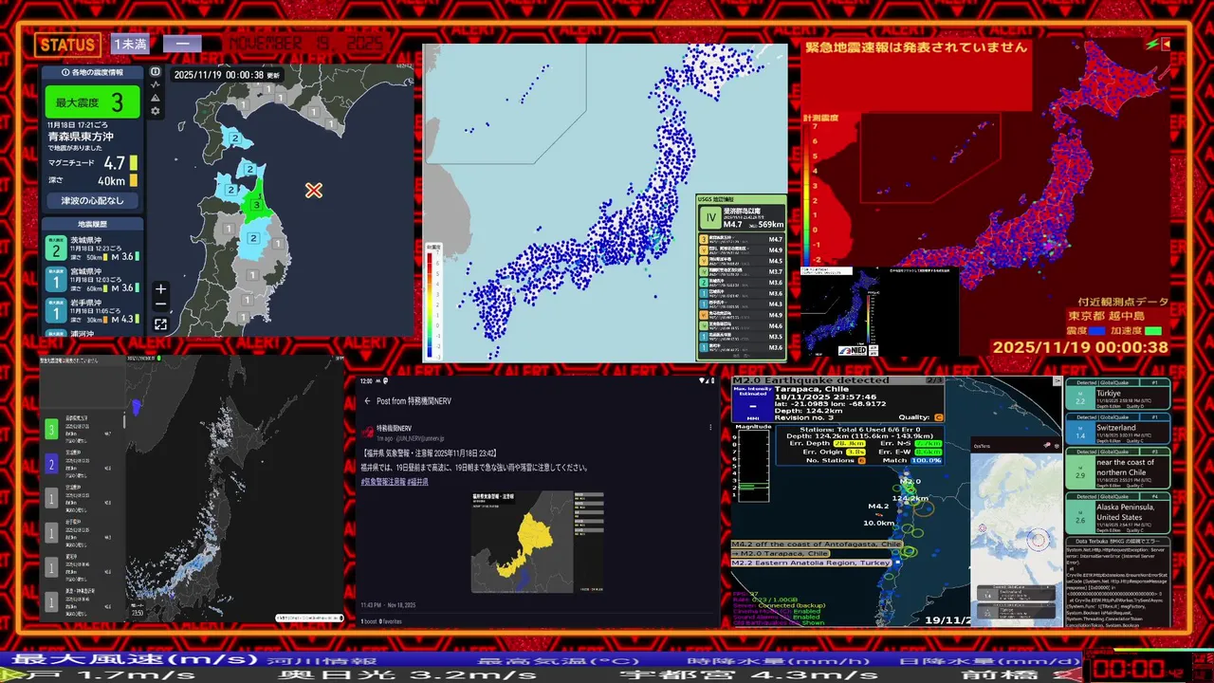Select 宮城県沖 M3.6 in the earthquake history
The width and height of the screenshot is (1214, 683).
(92, 279)
